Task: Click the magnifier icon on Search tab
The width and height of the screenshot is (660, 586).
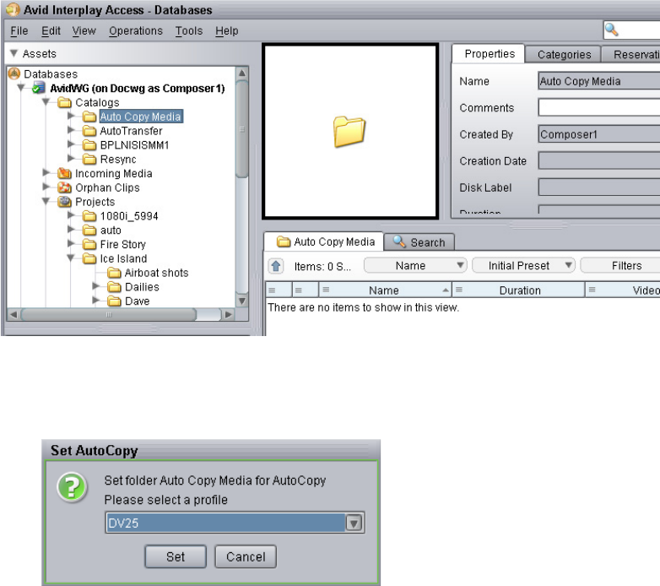Action: pyautogui.click(x=399, y=241)
